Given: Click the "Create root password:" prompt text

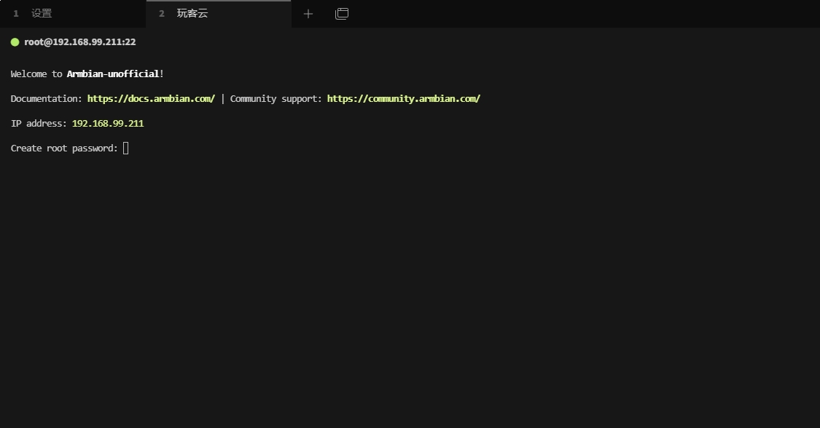Looking at the screenshot, I should [x=64, y=148].
